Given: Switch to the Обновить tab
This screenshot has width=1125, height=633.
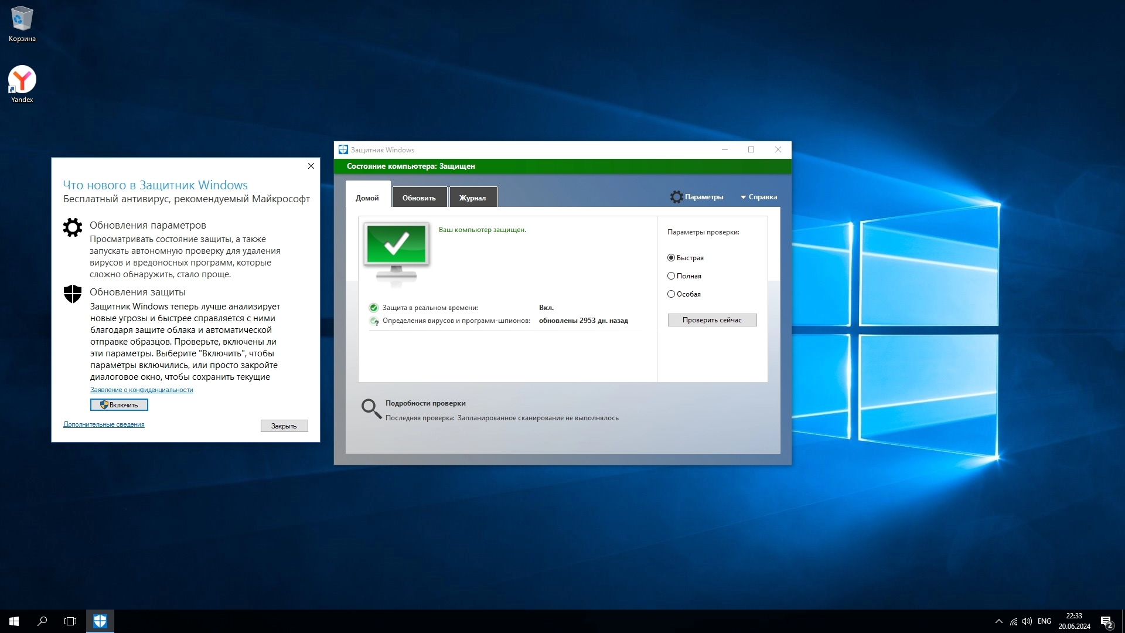Looking at the screenshot, I should [x=419, y=198].
